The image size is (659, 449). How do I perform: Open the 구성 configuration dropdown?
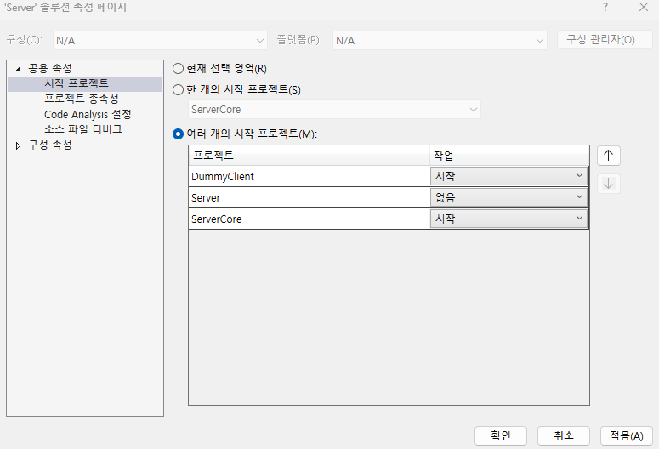coord(160,41)
